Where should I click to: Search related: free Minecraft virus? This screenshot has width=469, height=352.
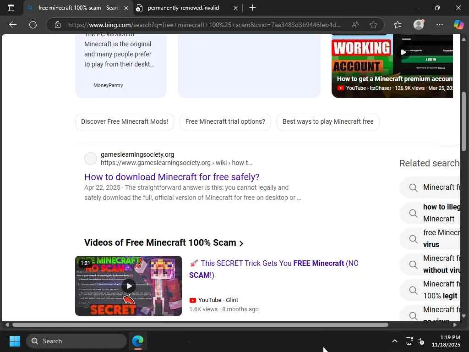[430, 238]
